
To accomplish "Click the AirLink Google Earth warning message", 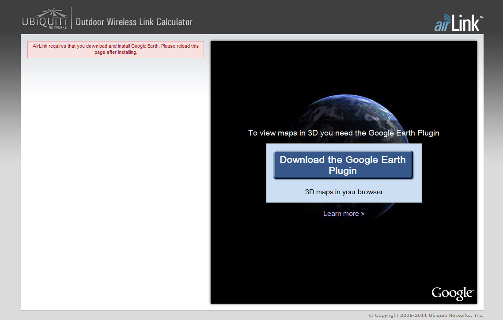I will [115, 49].
